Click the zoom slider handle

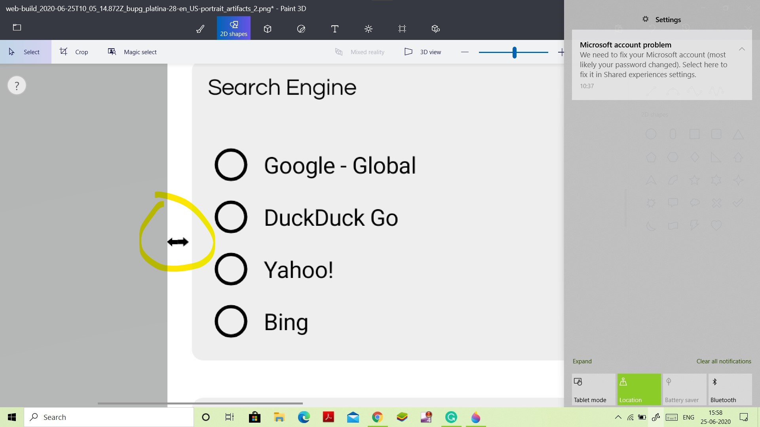coord(514,52)
